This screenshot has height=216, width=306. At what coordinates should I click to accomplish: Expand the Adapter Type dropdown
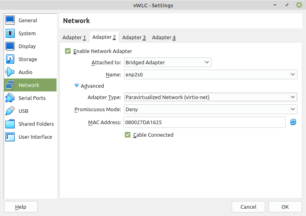[210, 97]
